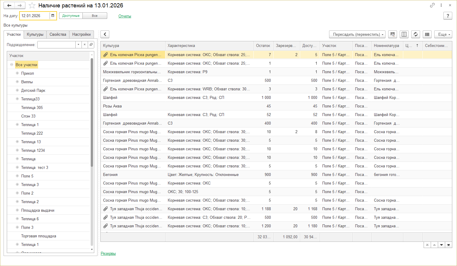
Task: Collapse the Все участки tree node
Action: [12, 65]
